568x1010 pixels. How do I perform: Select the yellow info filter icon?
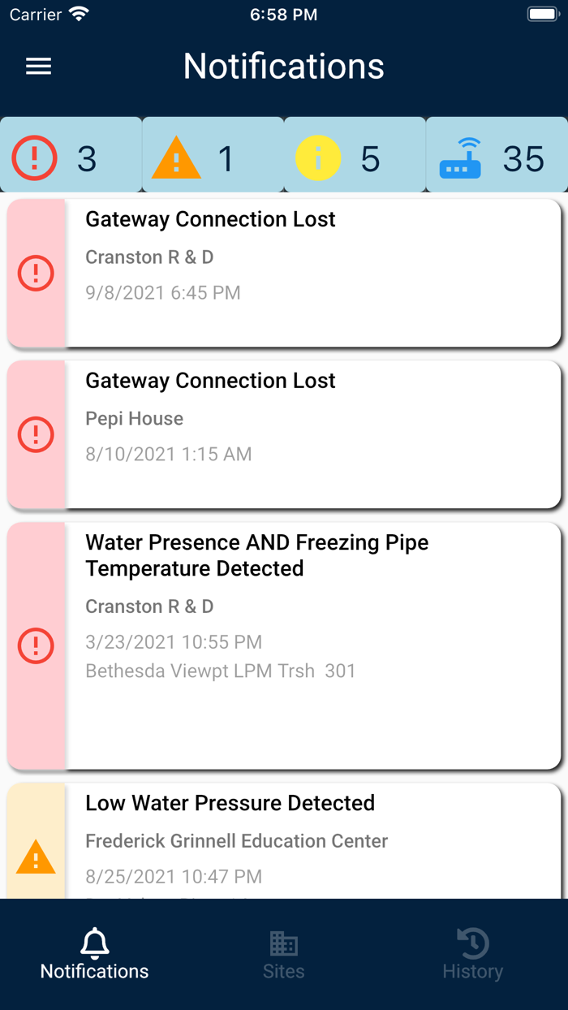tap(318, 158)
